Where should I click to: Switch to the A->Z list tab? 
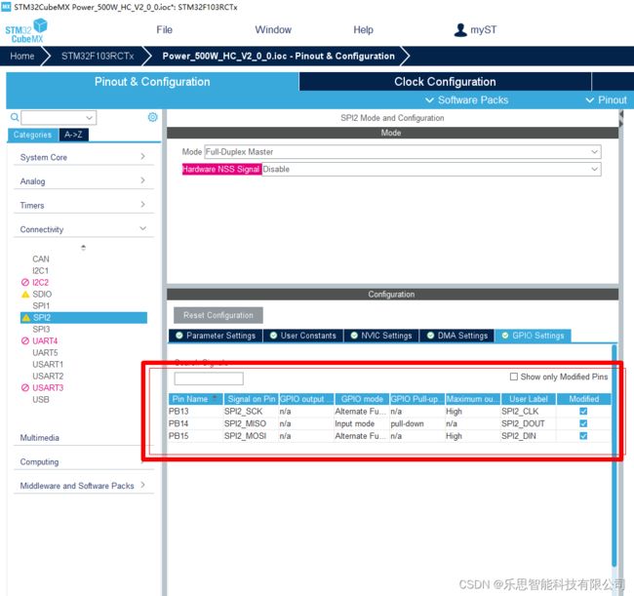73,135
